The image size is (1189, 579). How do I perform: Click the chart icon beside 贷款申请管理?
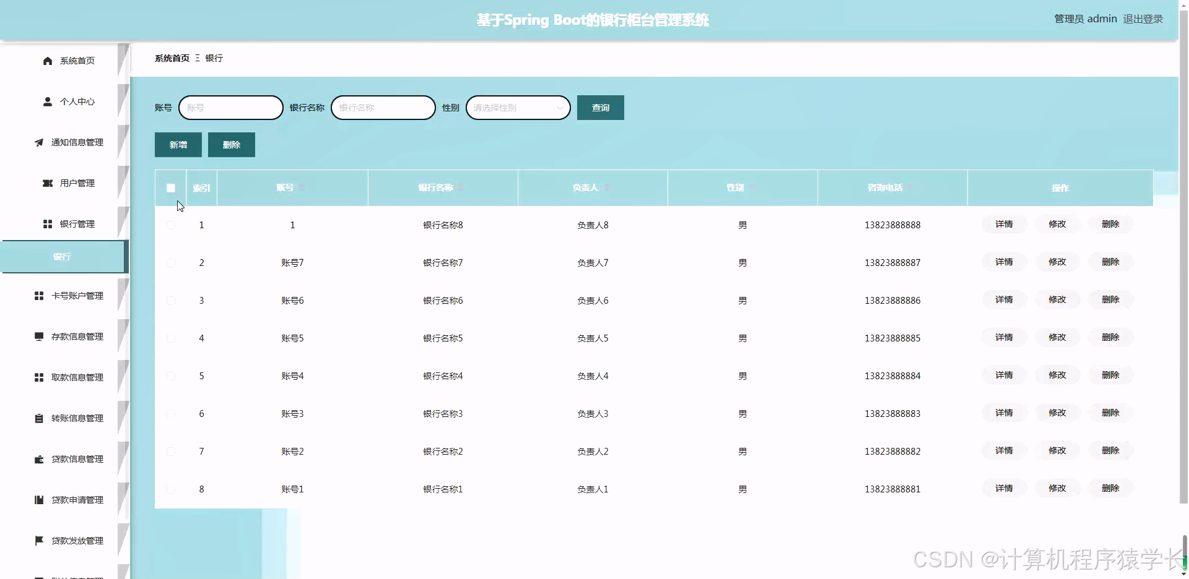(39, 500)
